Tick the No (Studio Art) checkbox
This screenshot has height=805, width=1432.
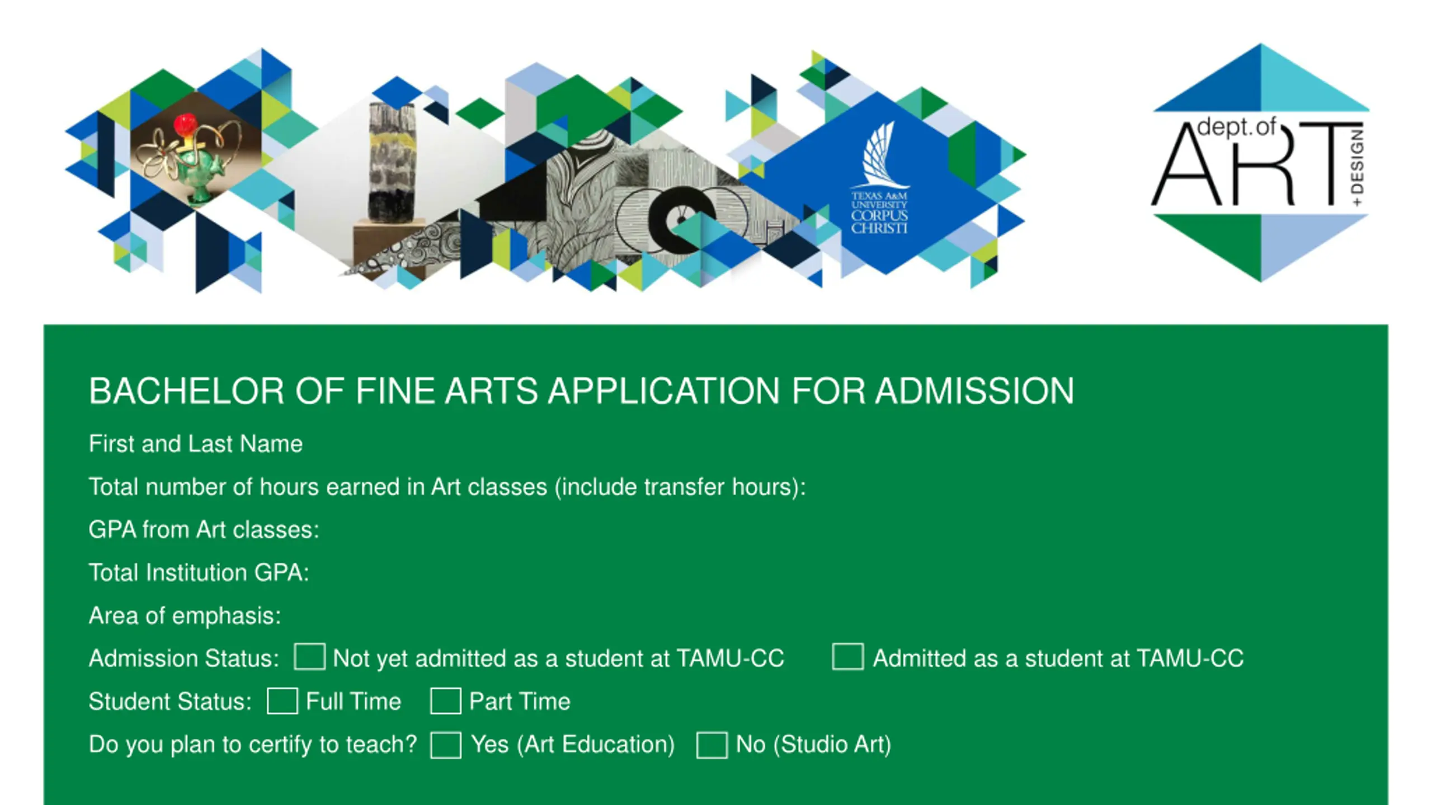coord(712,745)
